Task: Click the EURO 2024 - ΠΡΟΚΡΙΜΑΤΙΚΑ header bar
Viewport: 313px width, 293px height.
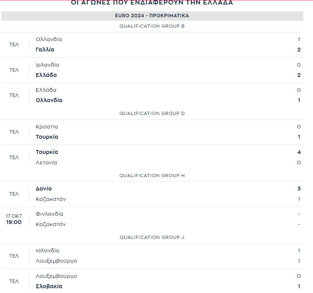Action: [152, 16]
